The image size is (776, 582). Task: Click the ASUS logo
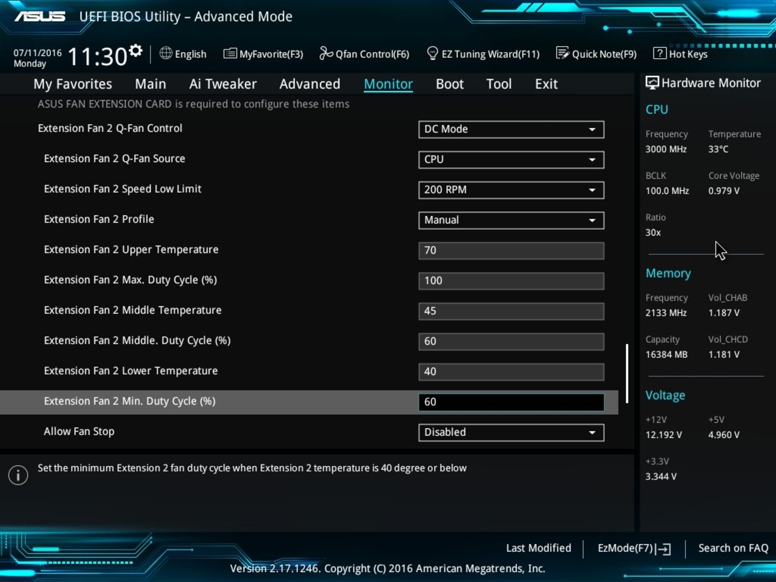[x=40, y=17]
